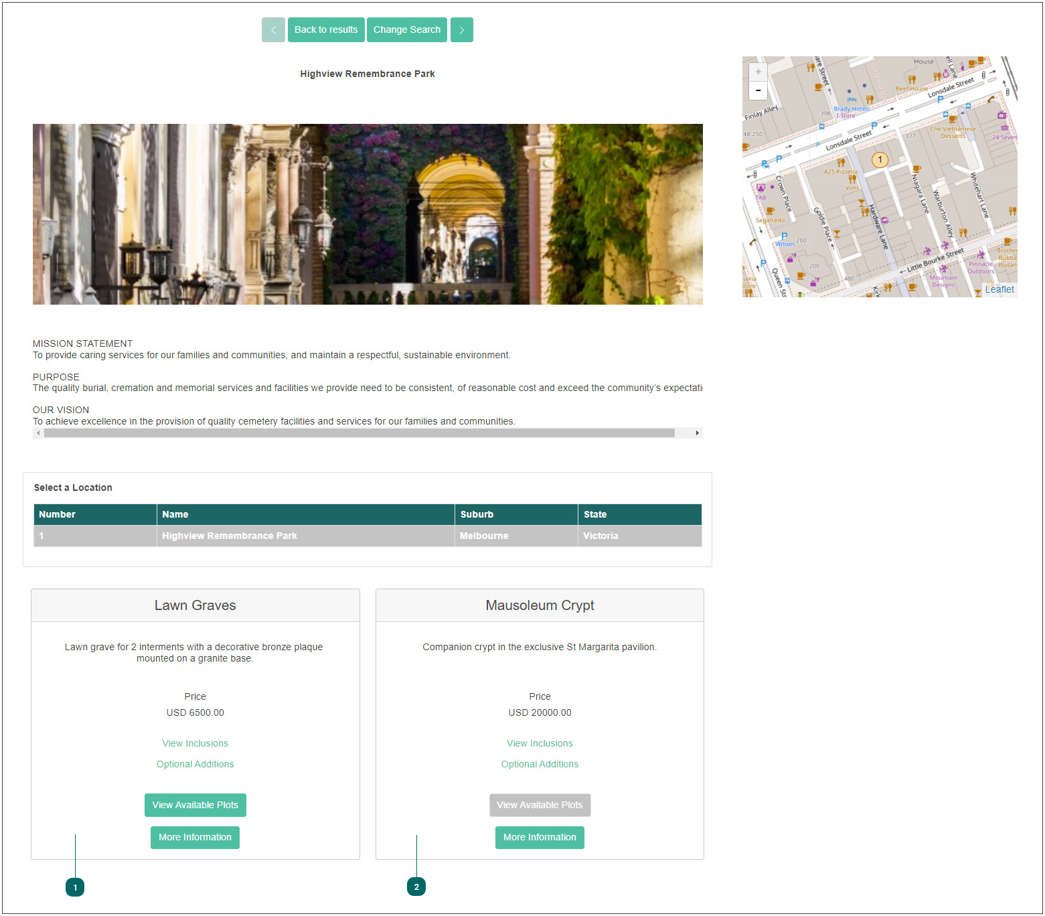Zoom in on the map
1045x916 pixels.
[x=758, y=72]
